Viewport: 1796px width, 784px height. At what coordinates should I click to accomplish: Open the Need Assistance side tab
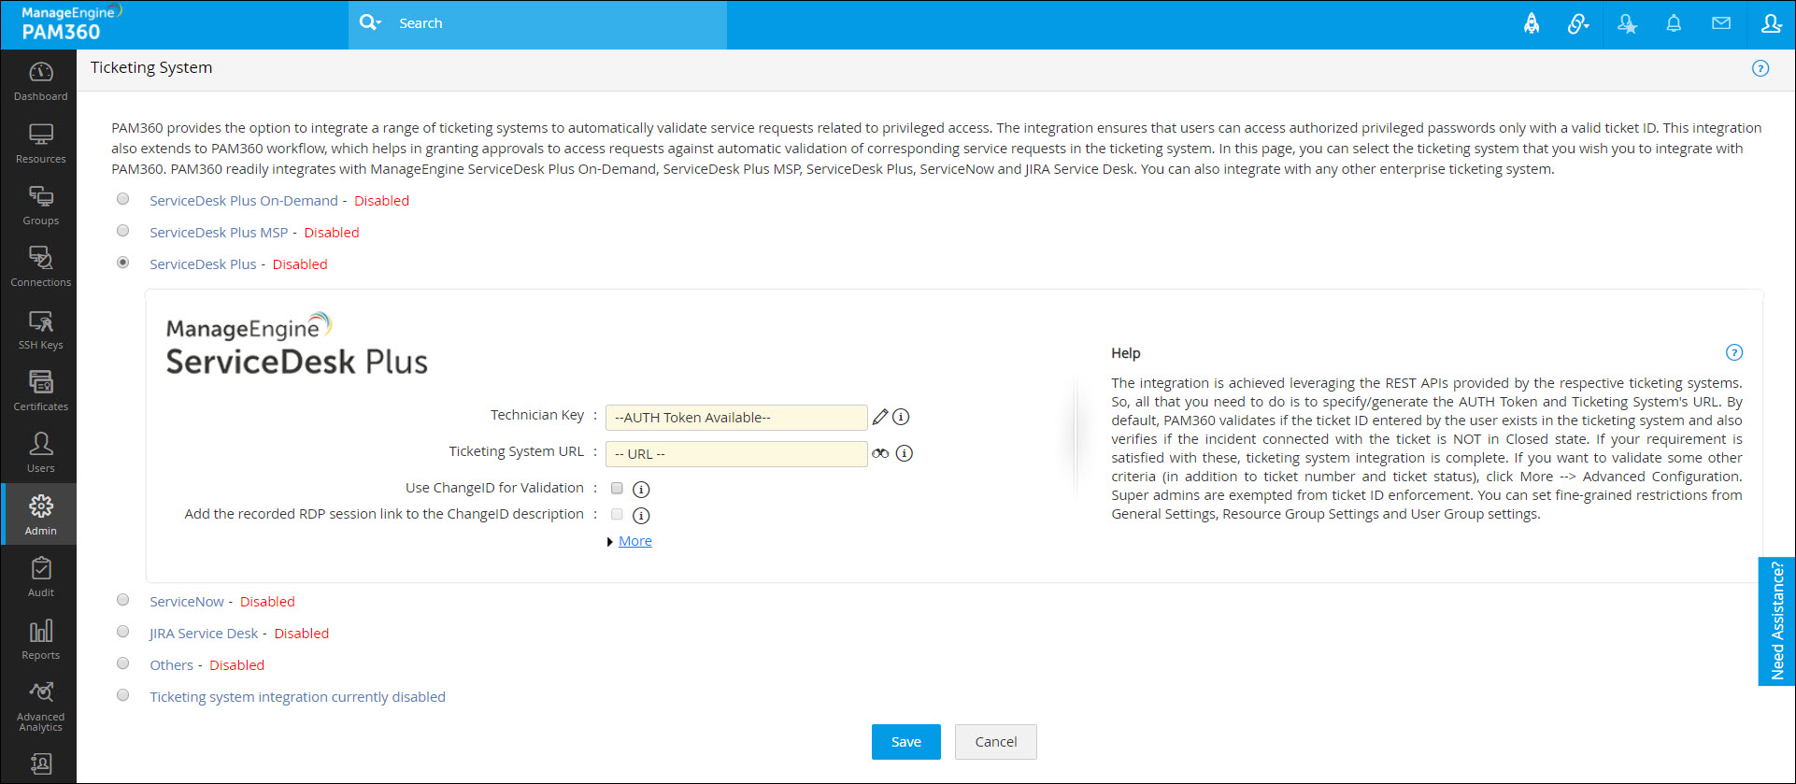[1776, 621]
